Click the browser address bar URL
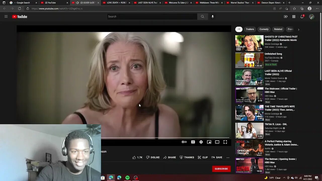322x181 pixels. (57, 9)
